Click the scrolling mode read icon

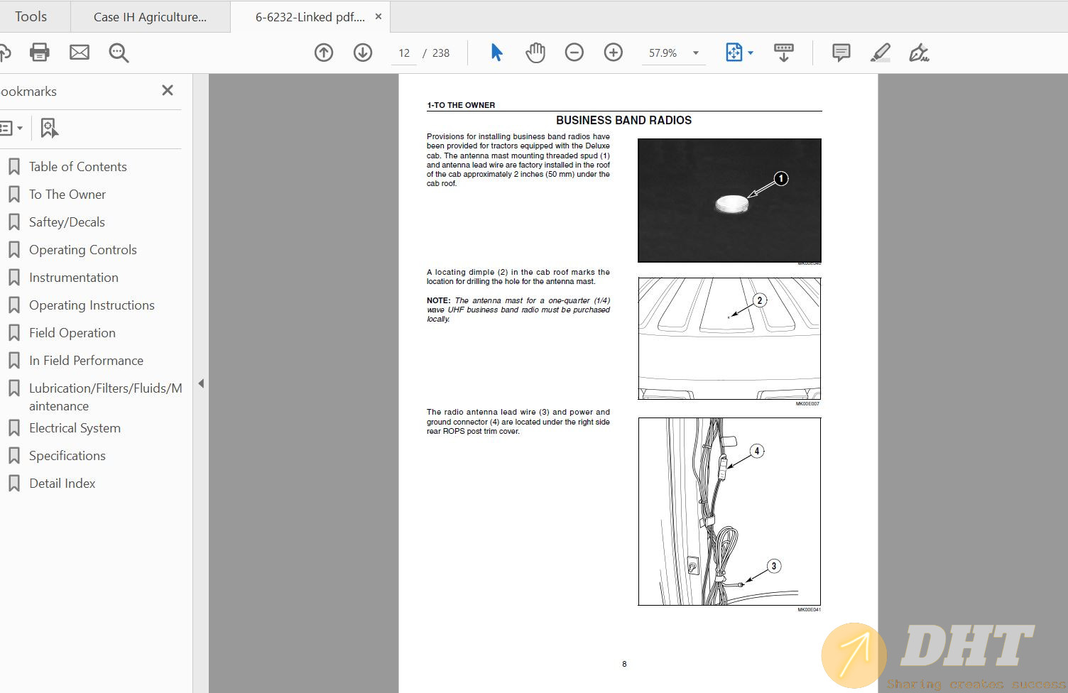[784, 53]
